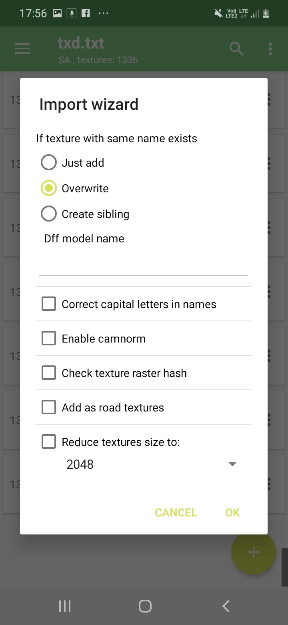The width and height of the screenshot is (288, 625).
Task: Open the hamburger navigation menu
Action: point(22,49)
